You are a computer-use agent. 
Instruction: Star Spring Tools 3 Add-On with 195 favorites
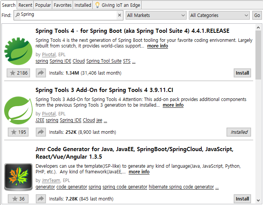[18, 132]
